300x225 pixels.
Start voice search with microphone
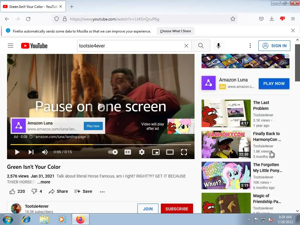click(x=219, y=46)
